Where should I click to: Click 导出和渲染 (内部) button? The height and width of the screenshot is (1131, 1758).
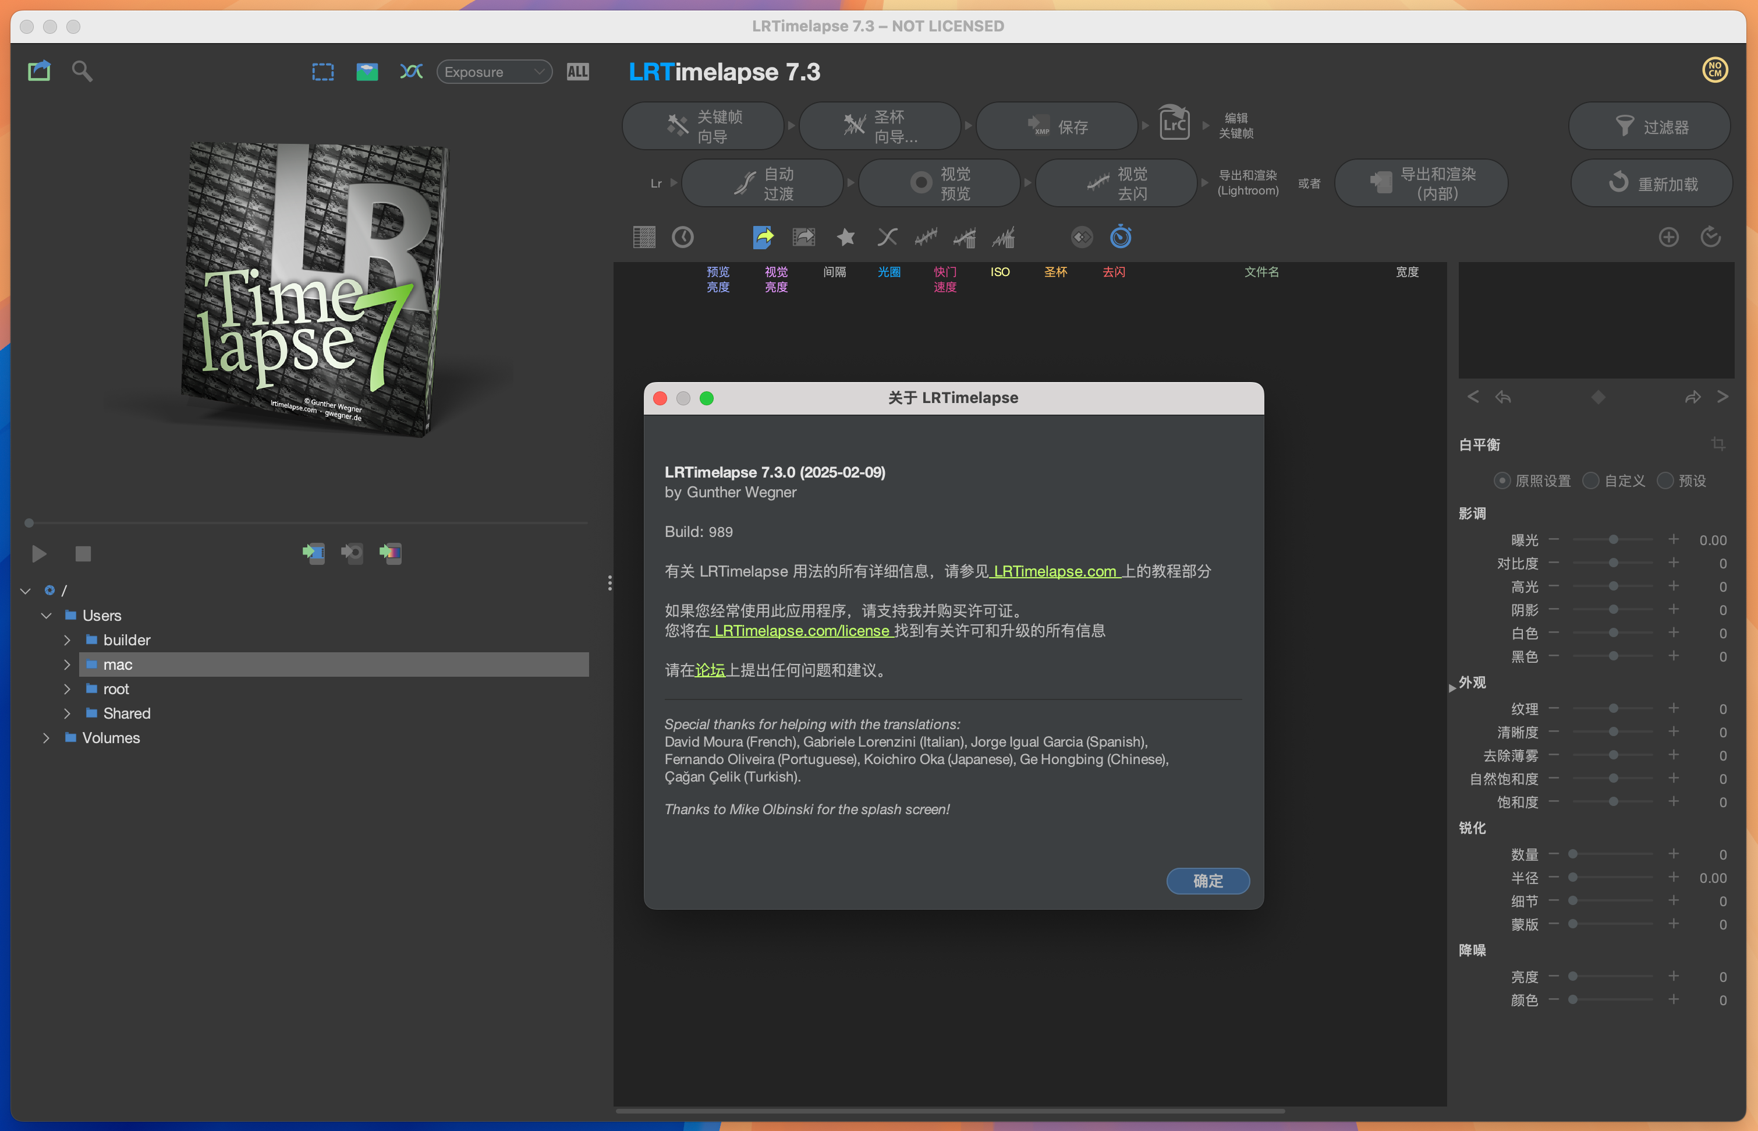(1421, 183)
